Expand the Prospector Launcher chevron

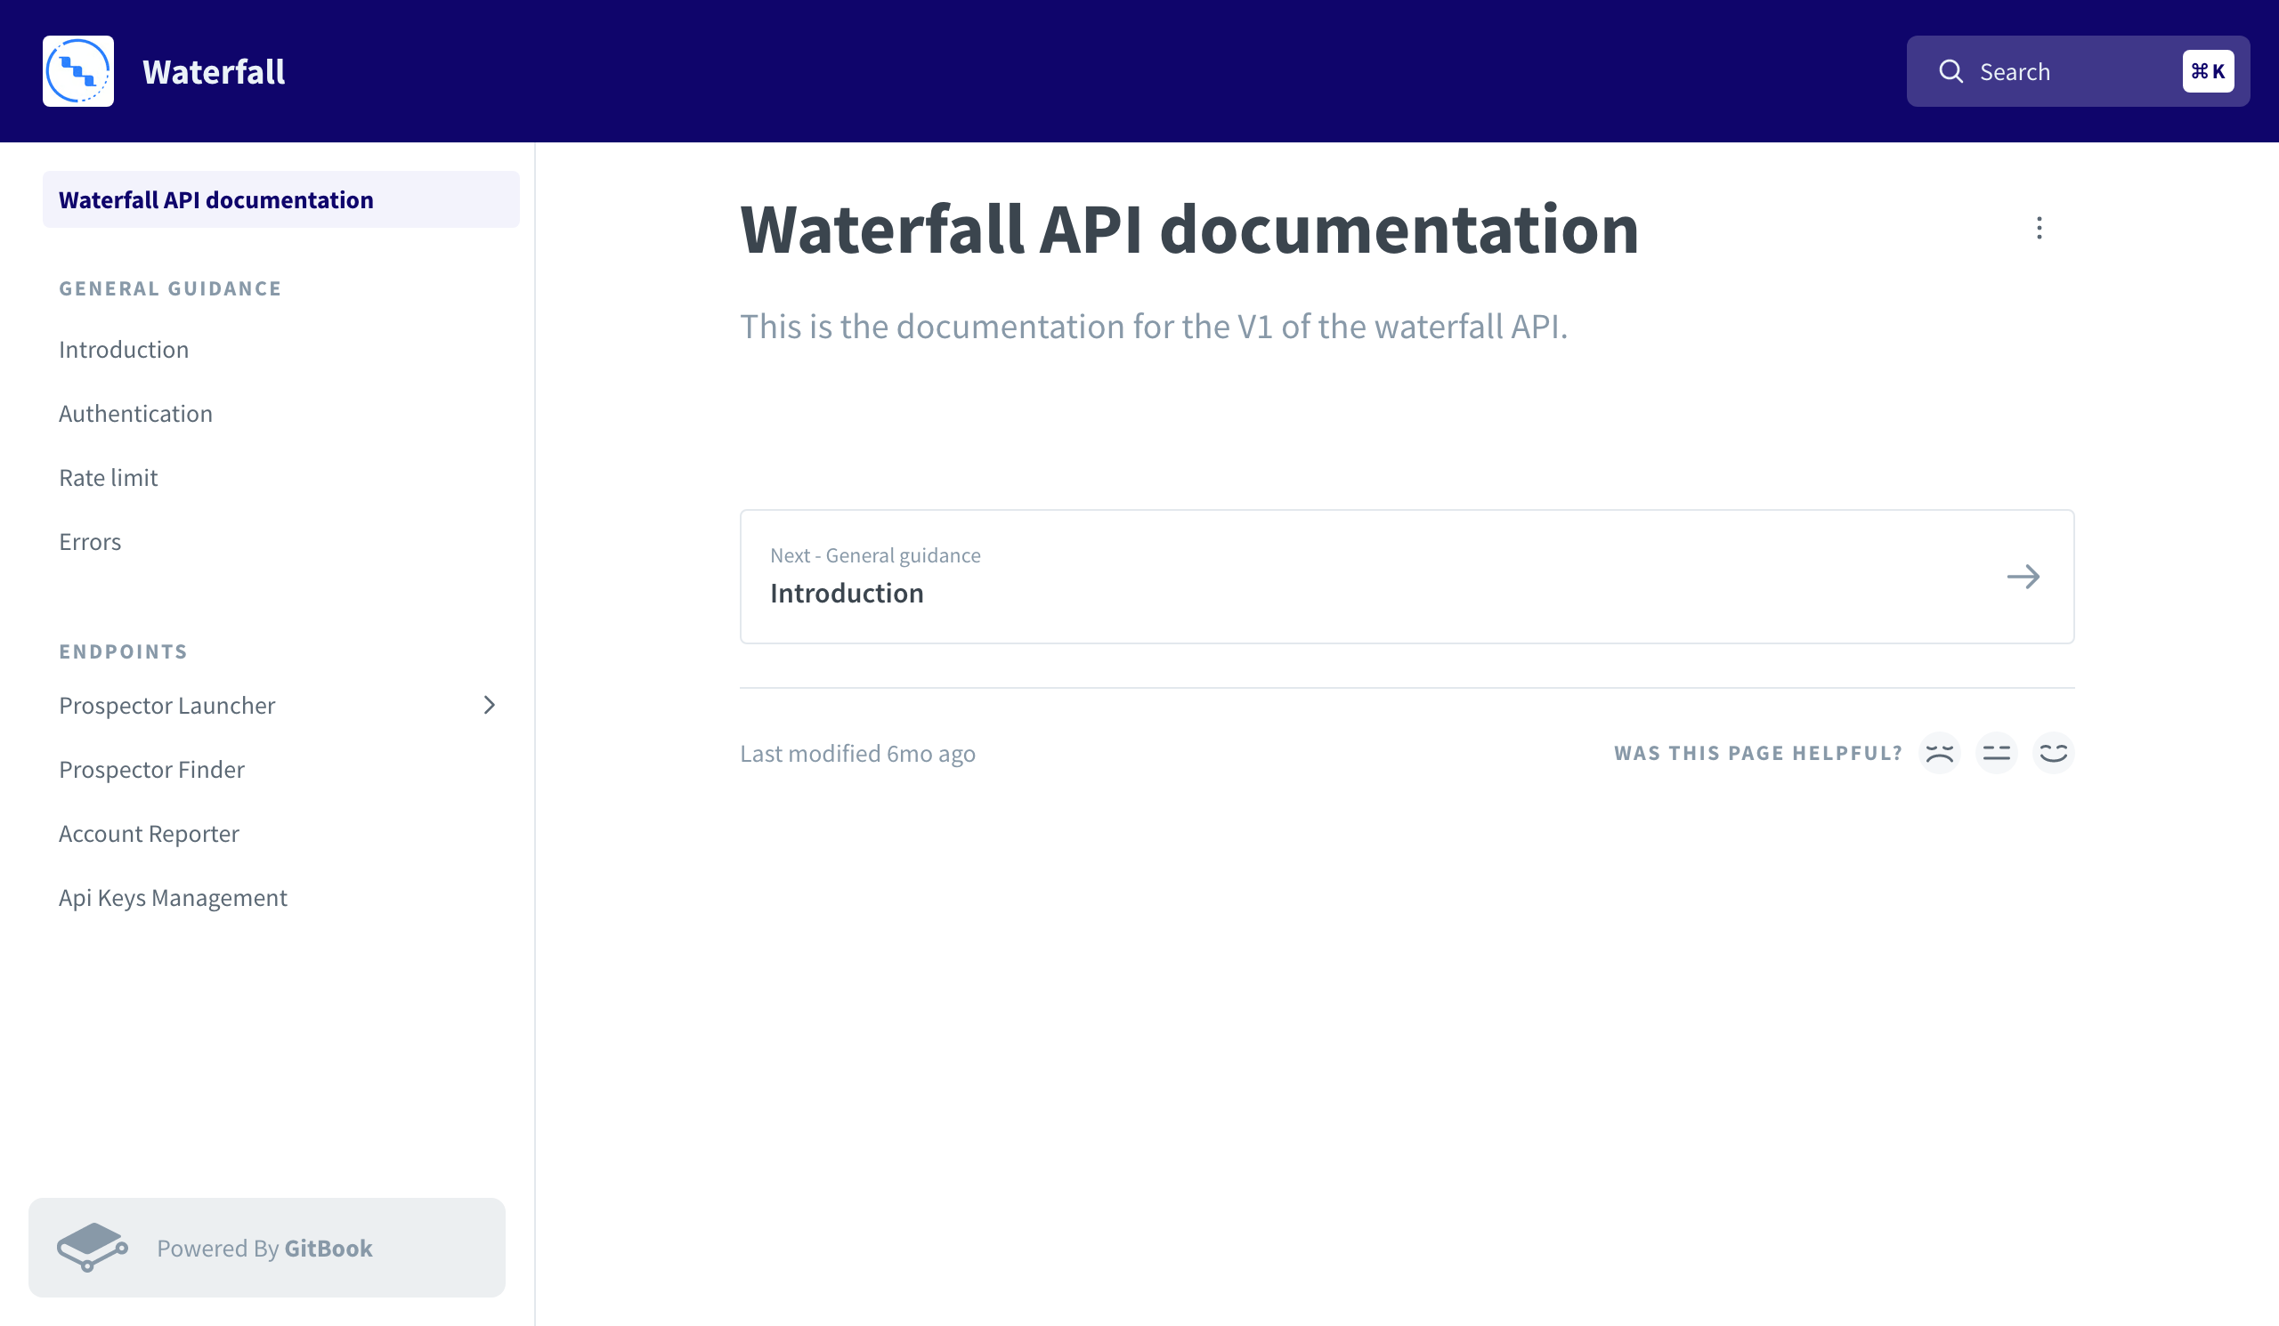pyautogui.click(x=490, y=705)
